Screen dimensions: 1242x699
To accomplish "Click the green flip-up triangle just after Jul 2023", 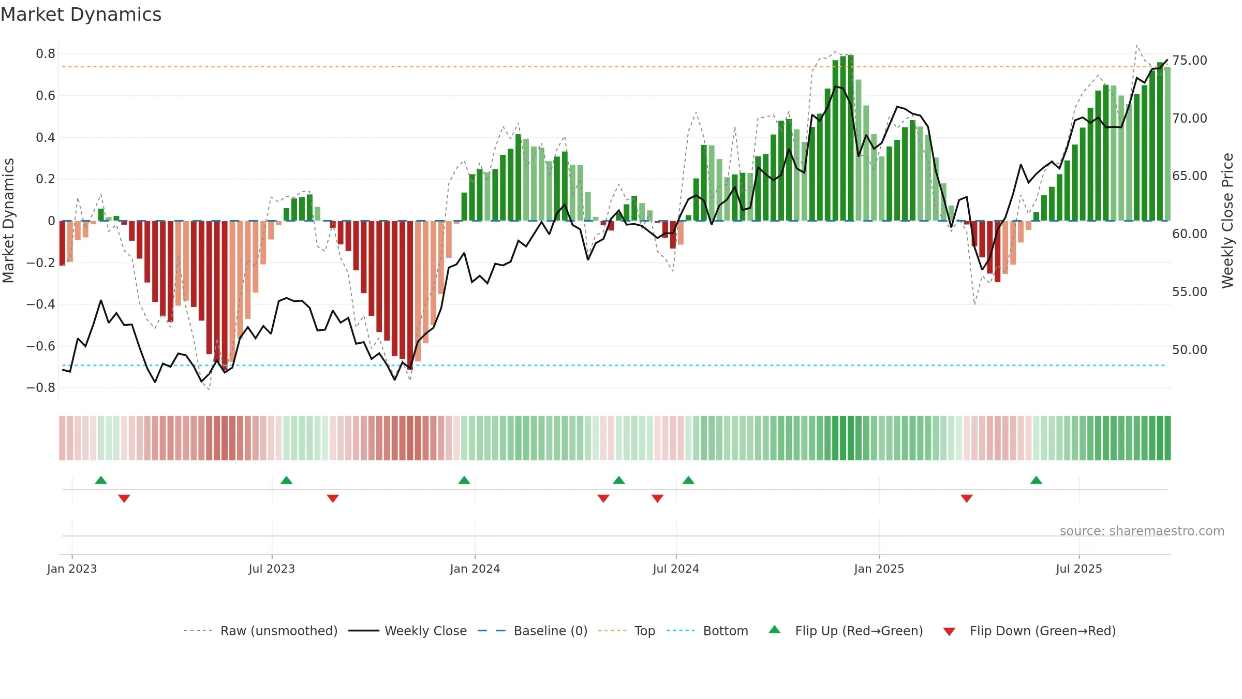I will [286, 480].
